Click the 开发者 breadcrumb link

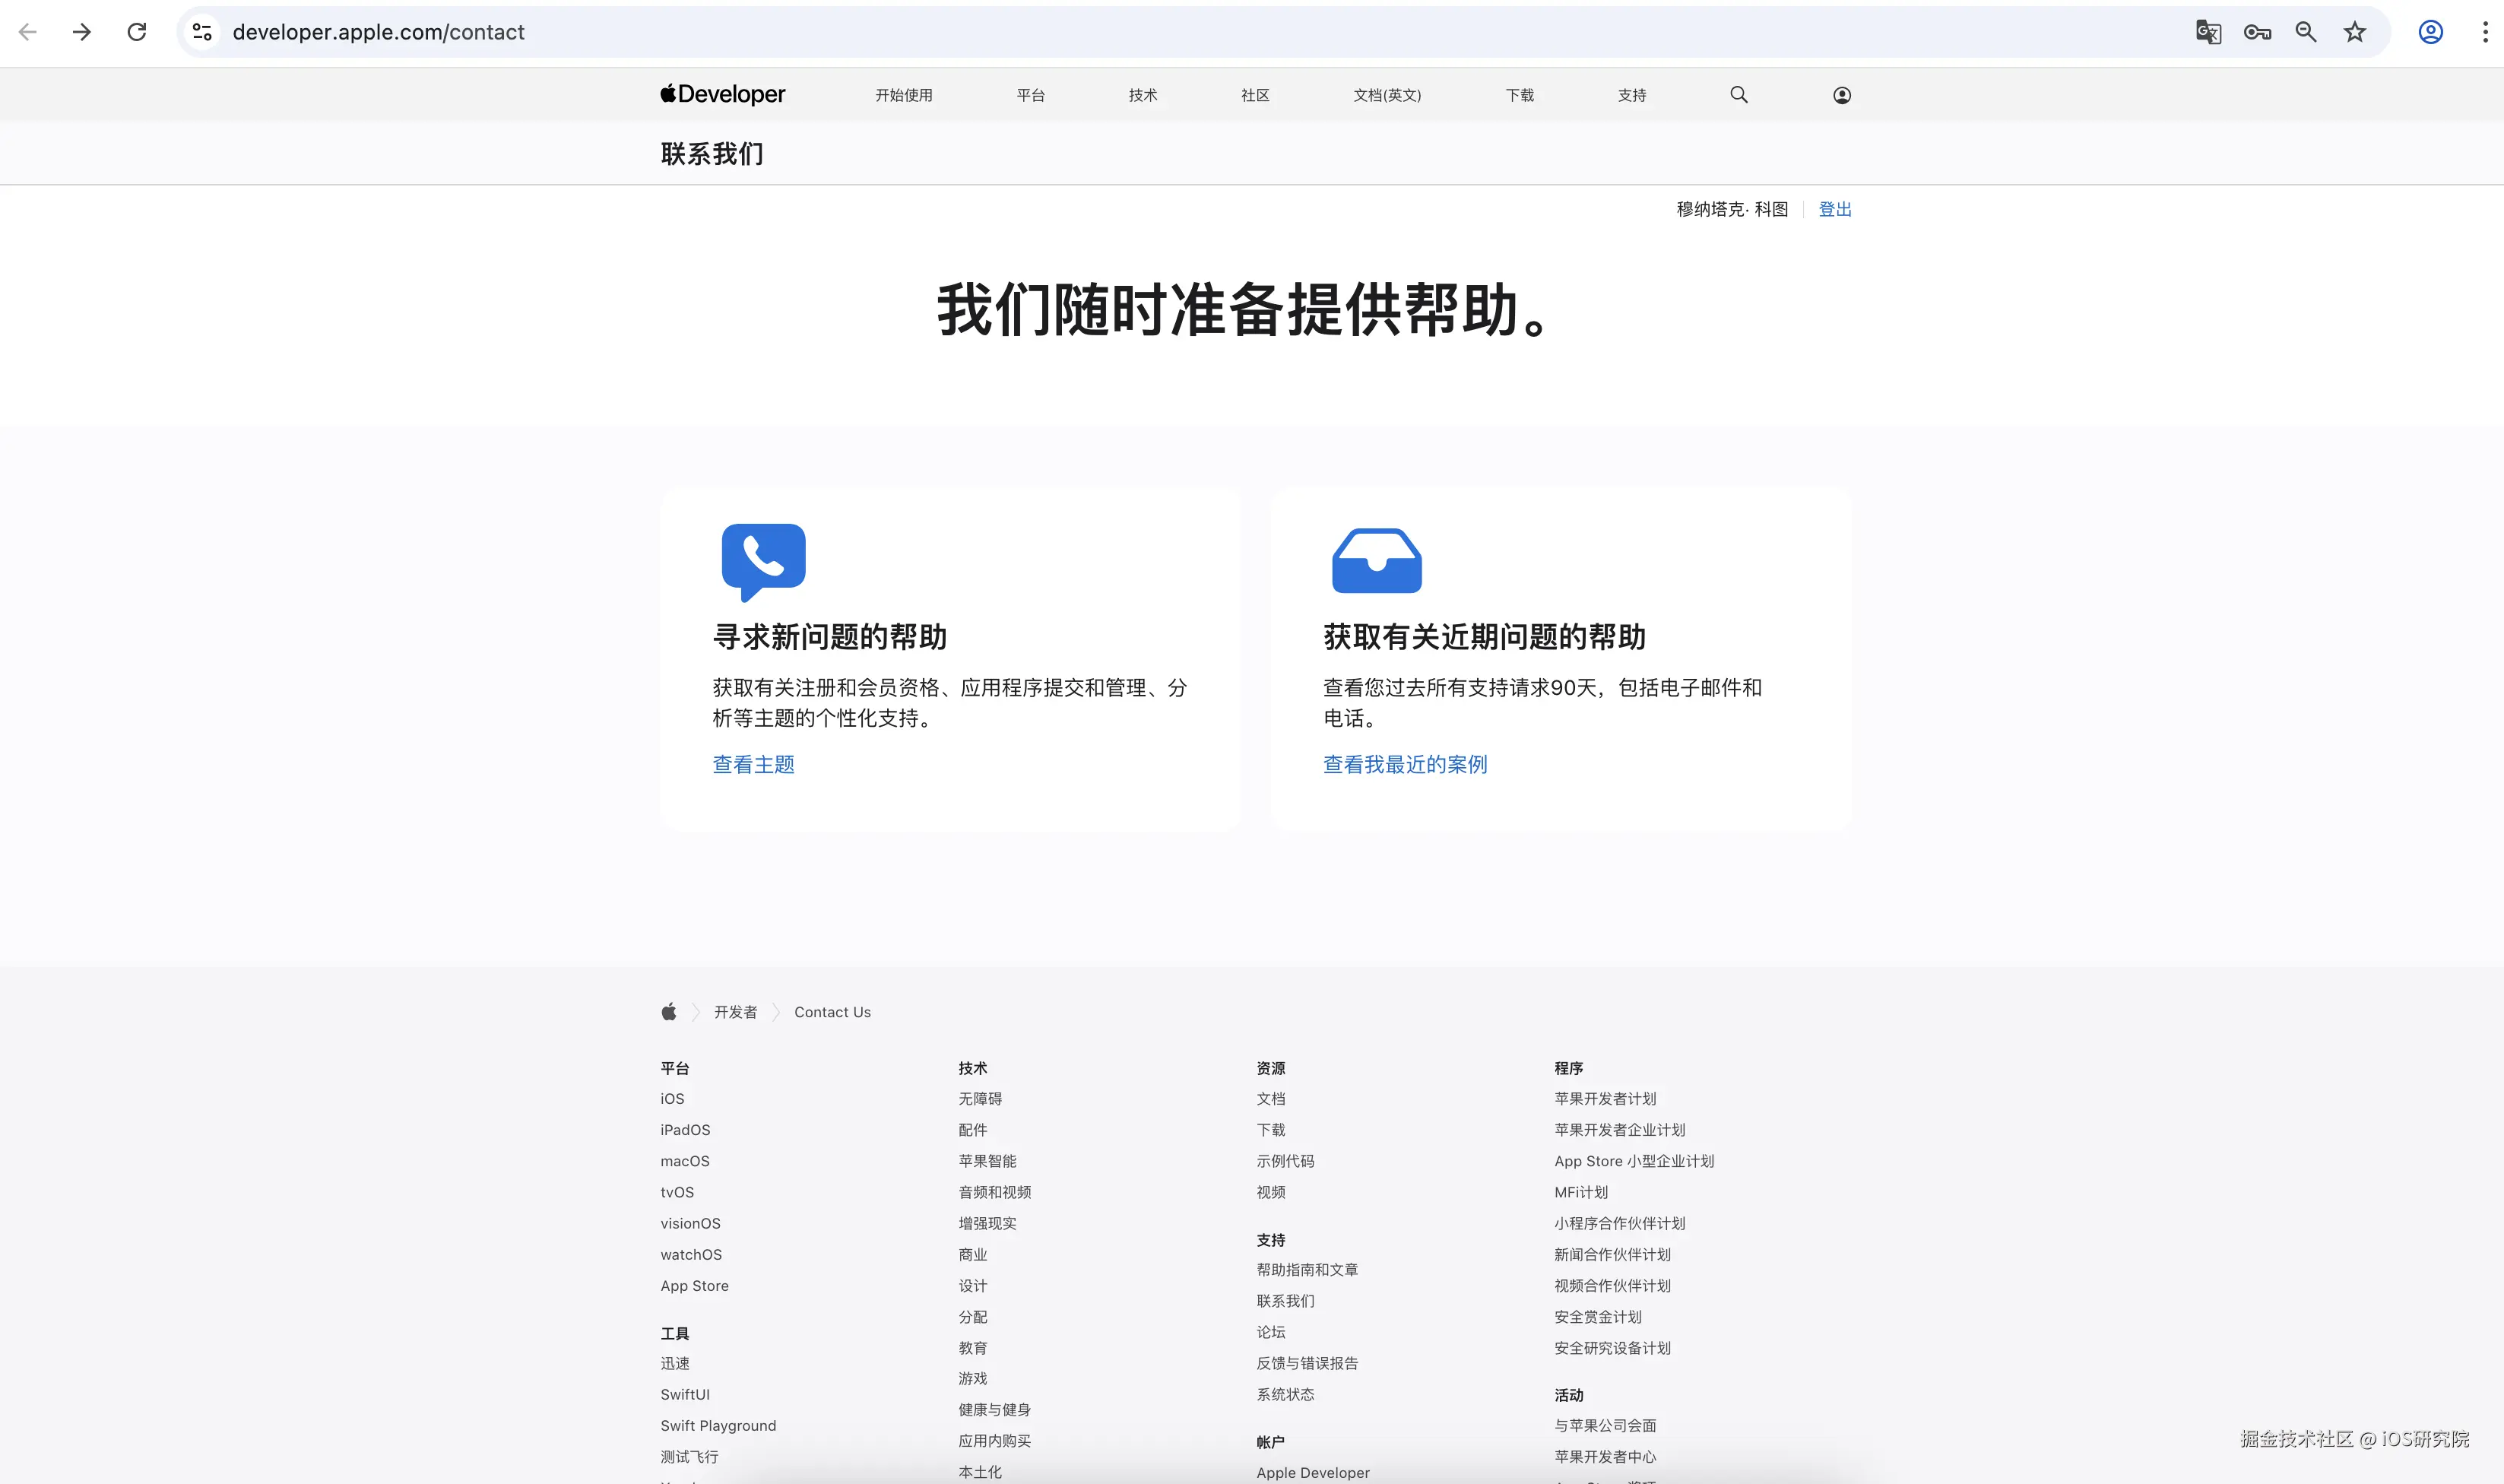coord(735,1012)
